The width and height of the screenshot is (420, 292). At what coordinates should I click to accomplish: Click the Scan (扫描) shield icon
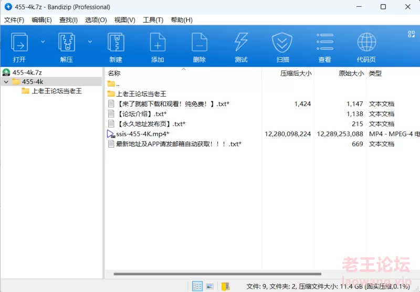282,42
